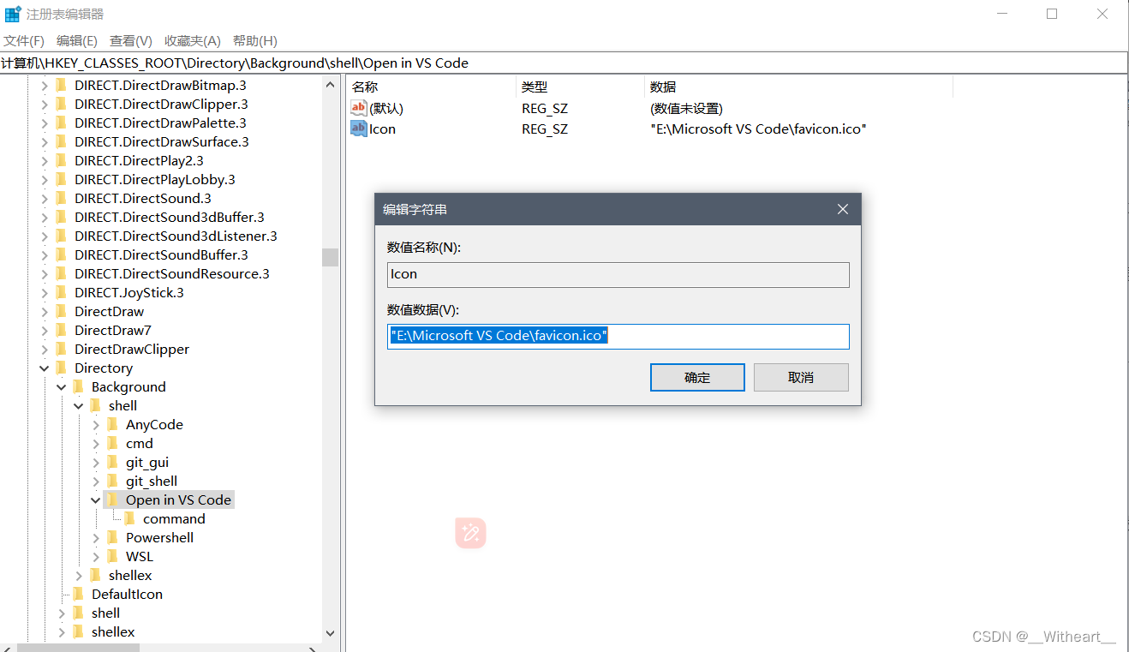Screen dimensions: 1129x652
Task: Click the tree scrollbar down arrow
Action: click(331, 633)
